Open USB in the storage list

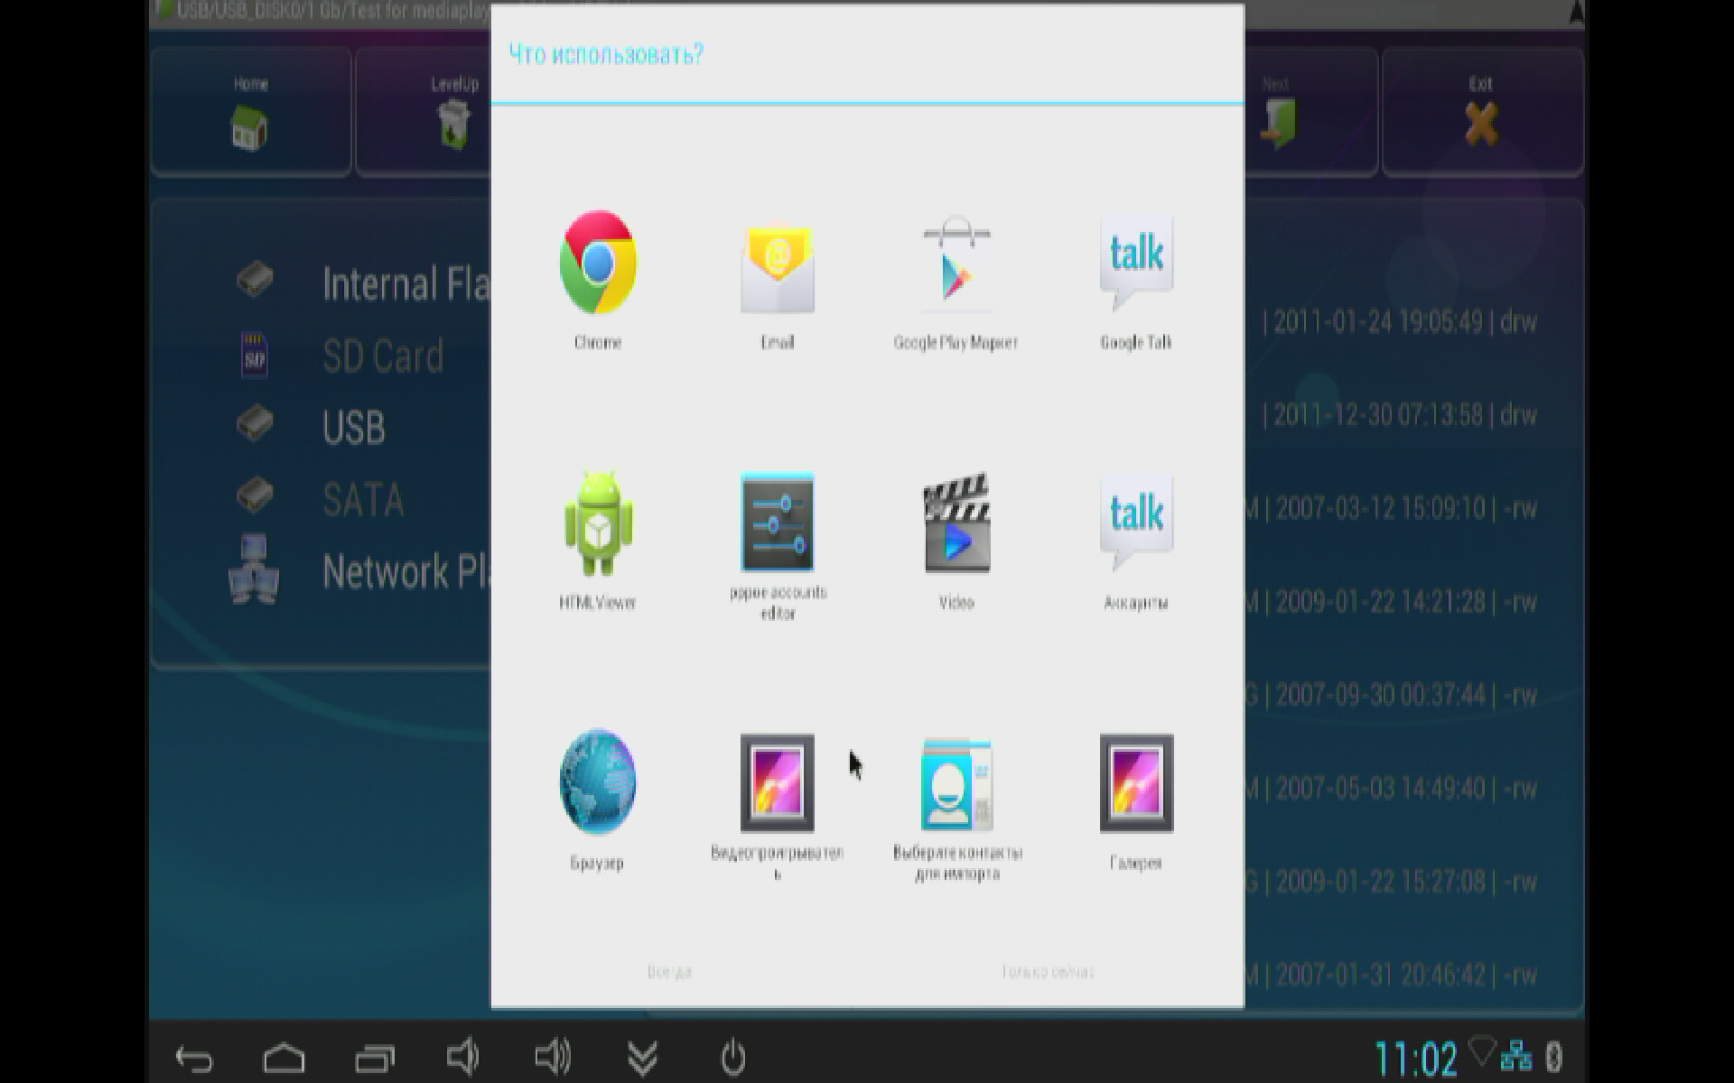point(353,427)
